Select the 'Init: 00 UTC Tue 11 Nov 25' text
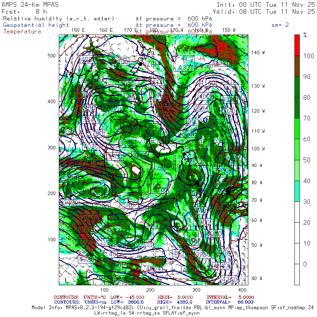 (266, 5)
